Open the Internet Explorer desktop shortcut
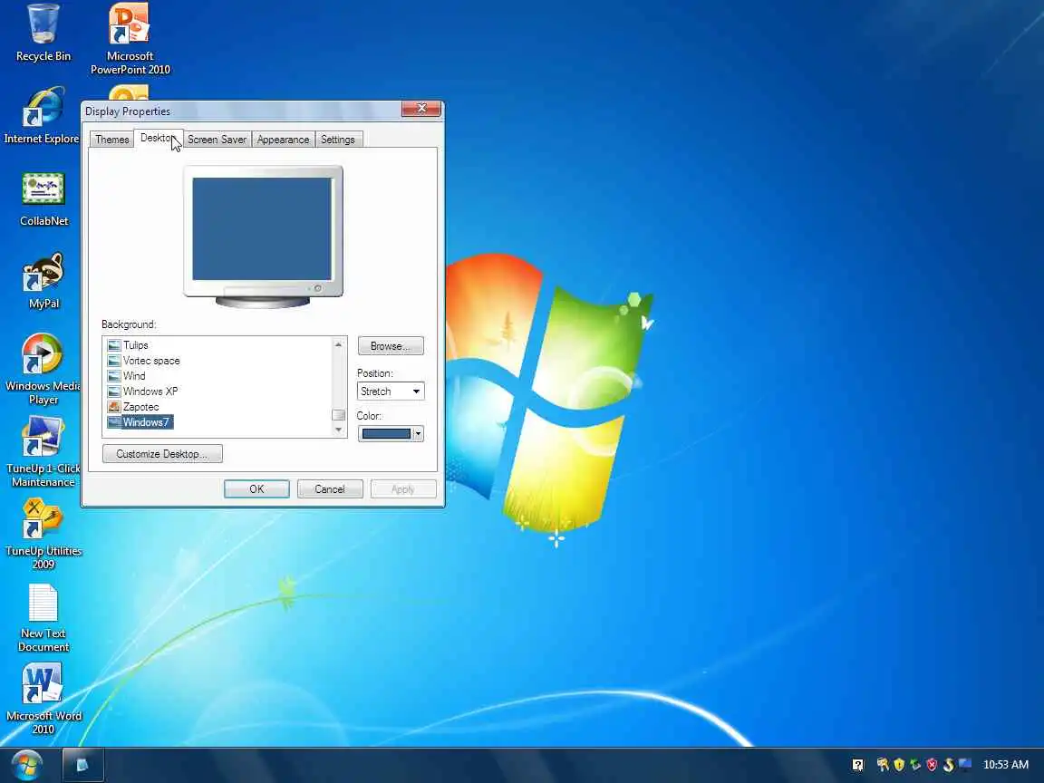Viewport: 1044px width, 783px height. 42,115
